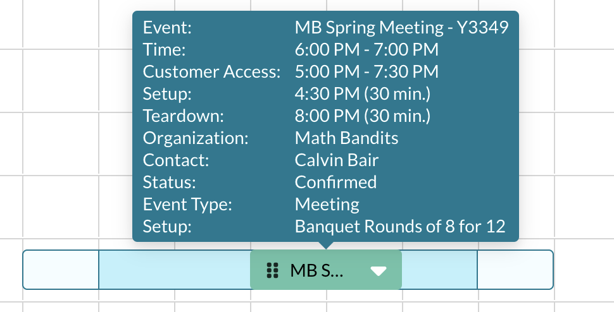Click the 5:00 PM - 7:30 PM customer access value
Image resolution: width=614 pixels, height=312 pixels.
pyautogui.click(x=367, y=72)
